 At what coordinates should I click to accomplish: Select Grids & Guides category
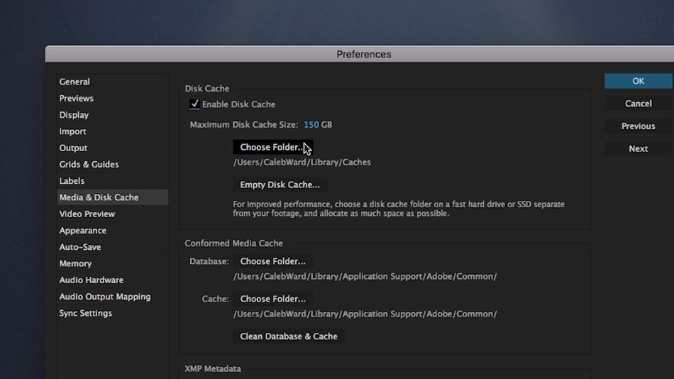pos(89,165)
